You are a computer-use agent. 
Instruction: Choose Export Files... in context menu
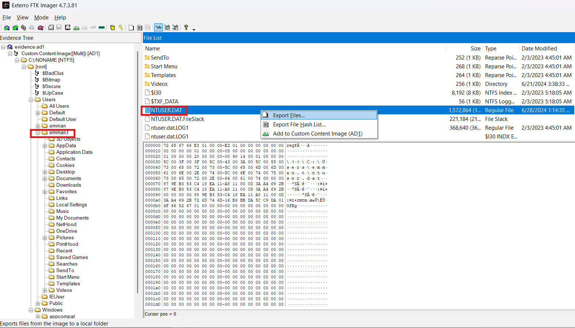(x=319, y=115)
